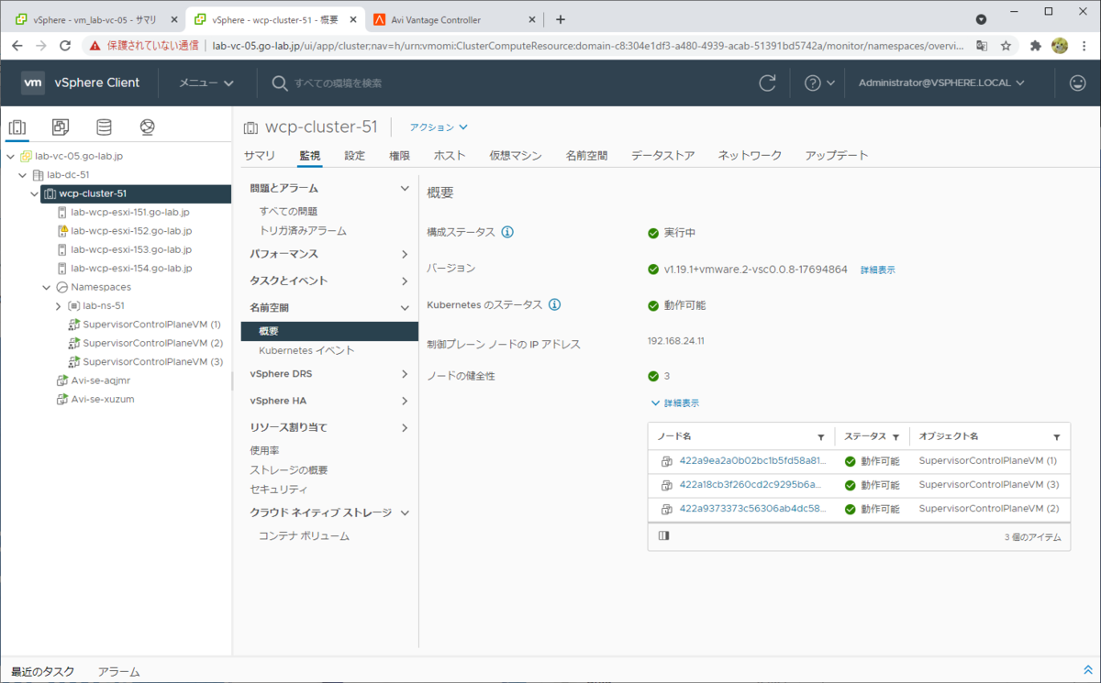Switch to サマリ tab
Screen dimensions: 1101x683
pos(260,156)
